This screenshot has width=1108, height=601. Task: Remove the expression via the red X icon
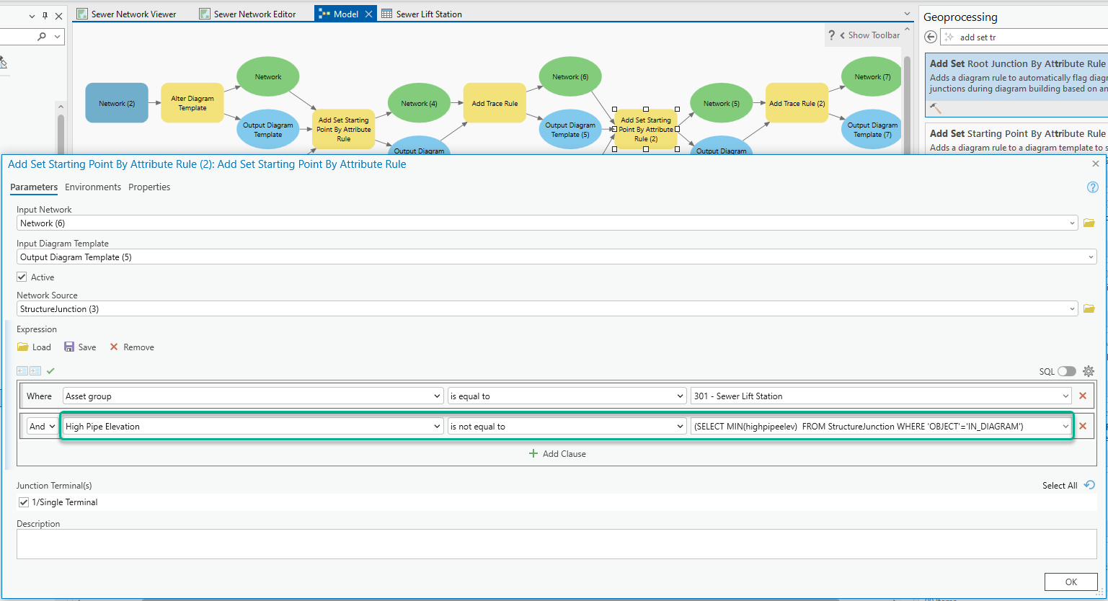114,347
